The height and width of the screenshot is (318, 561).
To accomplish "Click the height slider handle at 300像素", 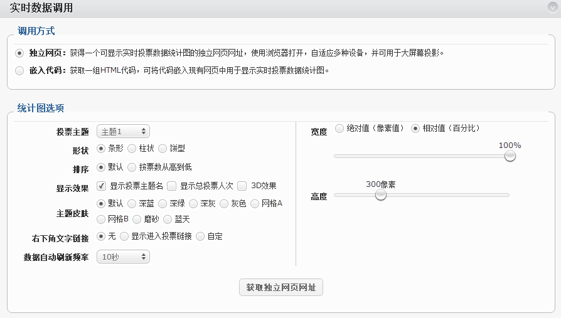I will [x=380, y=195].
